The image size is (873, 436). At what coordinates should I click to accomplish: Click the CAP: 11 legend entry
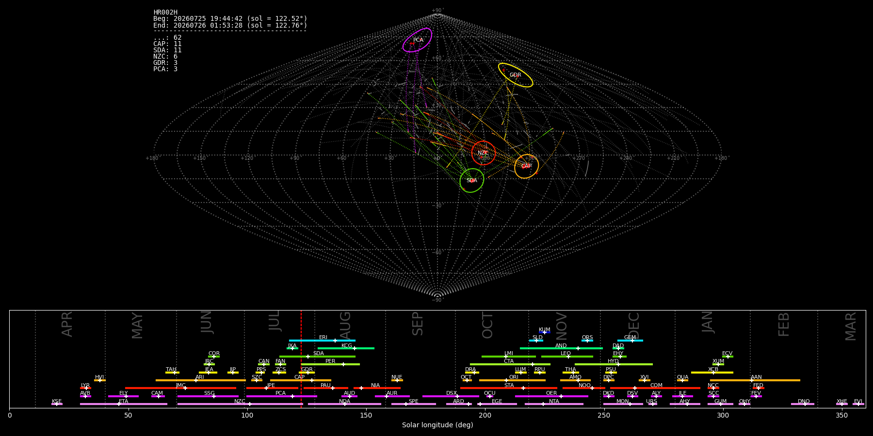pos(167,44)
